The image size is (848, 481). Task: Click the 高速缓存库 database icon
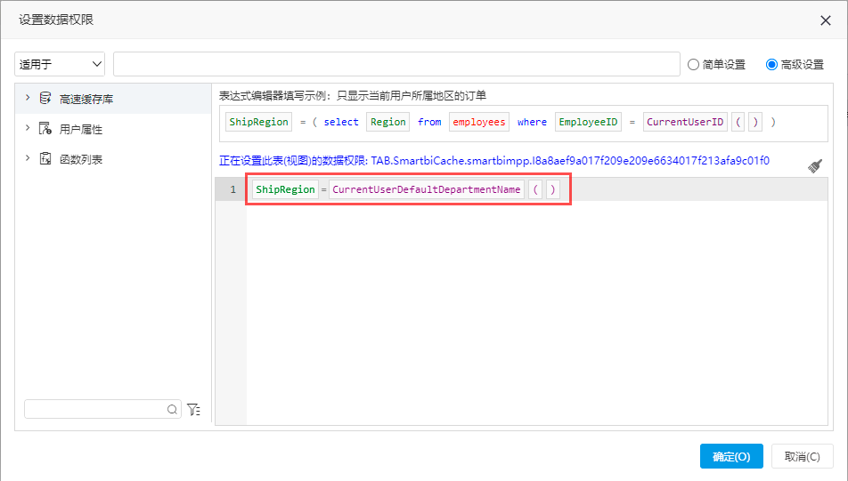pyautogui.click(x=45, y=99)
